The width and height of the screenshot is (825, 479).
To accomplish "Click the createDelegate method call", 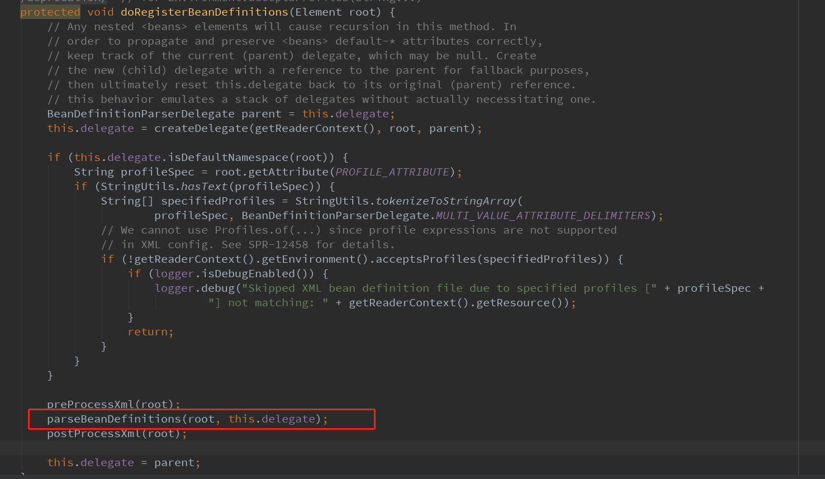I will 201,128.
